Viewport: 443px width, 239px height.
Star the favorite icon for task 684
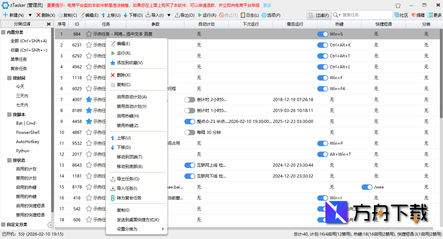pyautogui.click(x=89, y=34)
